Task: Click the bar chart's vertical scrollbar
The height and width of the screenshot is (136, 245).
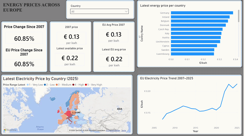Action: coord(239,16)
